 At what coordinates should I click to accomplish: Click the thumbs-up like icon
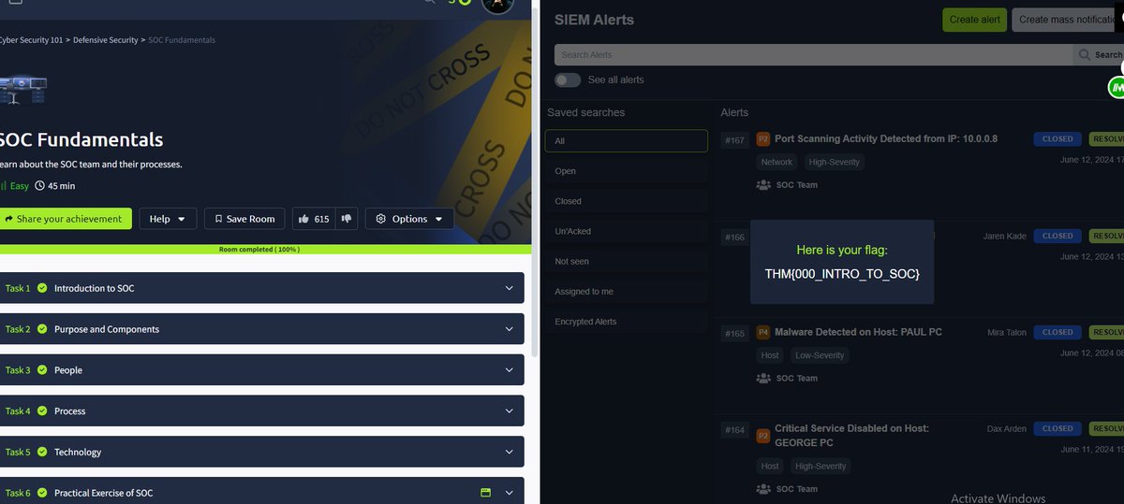tap(303, 219)
